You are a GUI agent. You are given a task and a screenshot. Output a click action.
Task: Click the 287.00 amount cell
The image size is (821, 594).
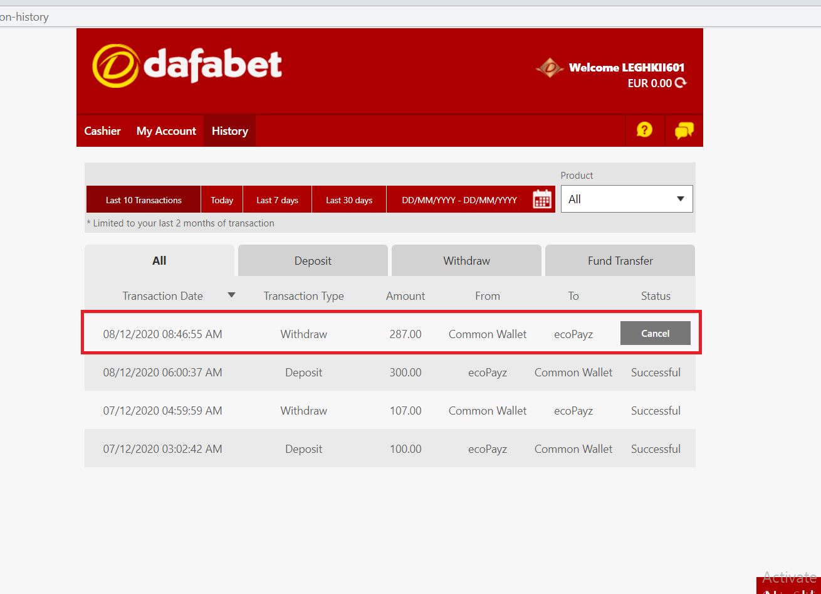point(405,334)
